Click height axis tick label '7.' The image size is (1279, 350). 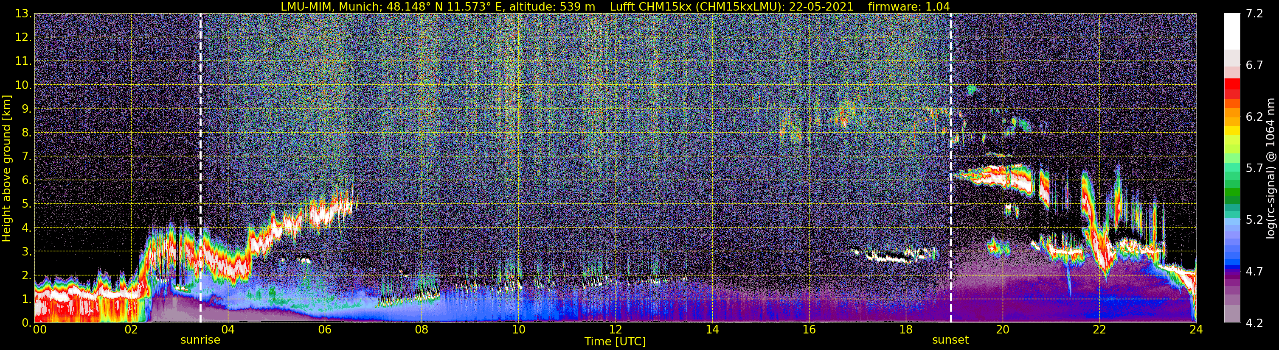click(x=26, y=157)
